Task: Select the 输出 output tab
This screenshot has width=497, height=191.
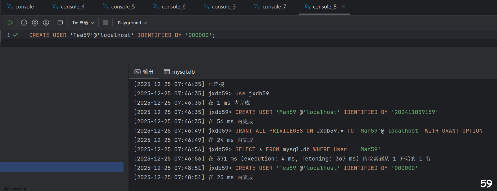Action: (144, 72)
